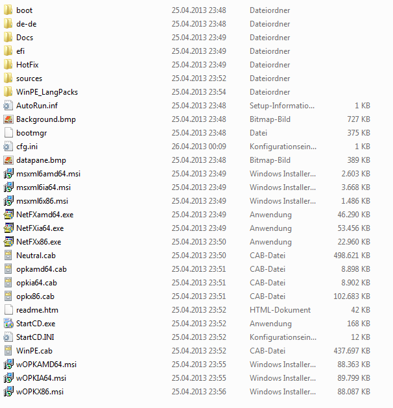The height and width of the screenshot is (408, 393).
Task: Click the 89.799 KB size value
Action: click(x=353, y=378)
